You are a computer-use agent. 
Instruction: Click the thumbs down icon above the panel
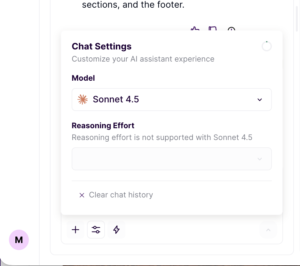coord(213,29)
